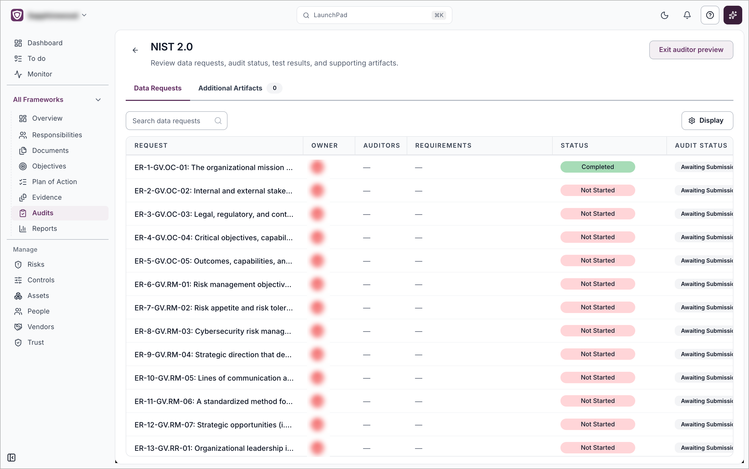Viewport: 749px width, 469px height.
Task: Toggle dark mode with the moon icon
Action: tap(664, 15)
